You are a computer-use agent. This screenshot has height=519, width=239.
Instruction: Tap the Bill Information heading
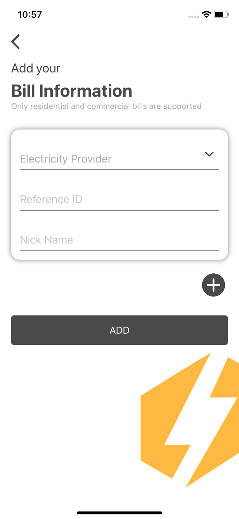coord(71,91)
